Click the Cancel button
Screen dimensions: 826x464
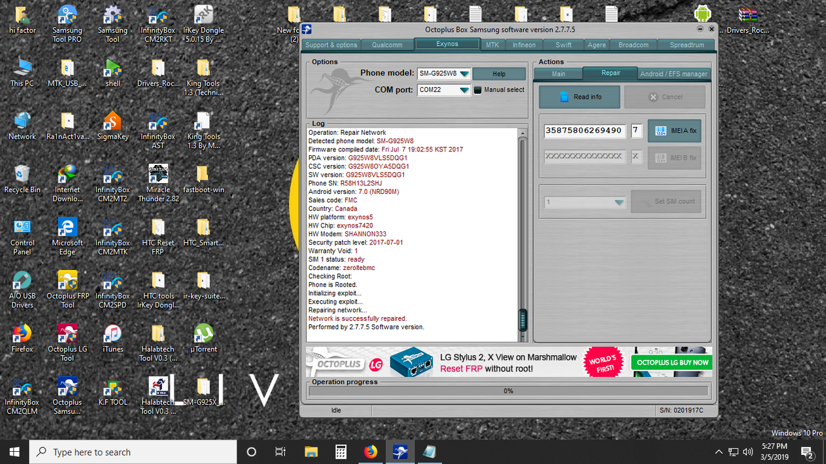pos(665,97)
